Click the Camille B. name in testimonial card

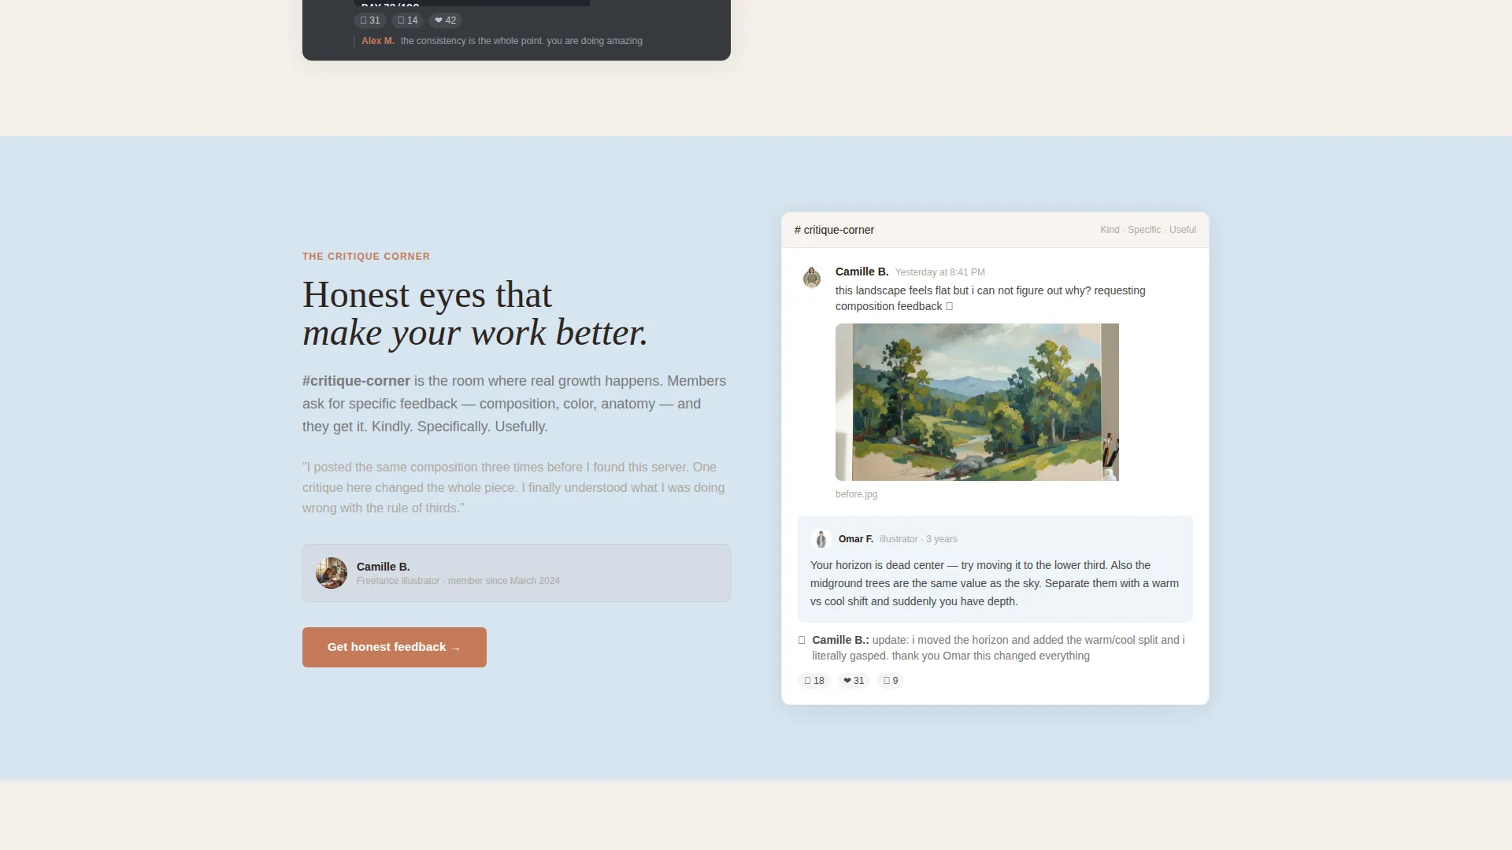tap(383, 567)
